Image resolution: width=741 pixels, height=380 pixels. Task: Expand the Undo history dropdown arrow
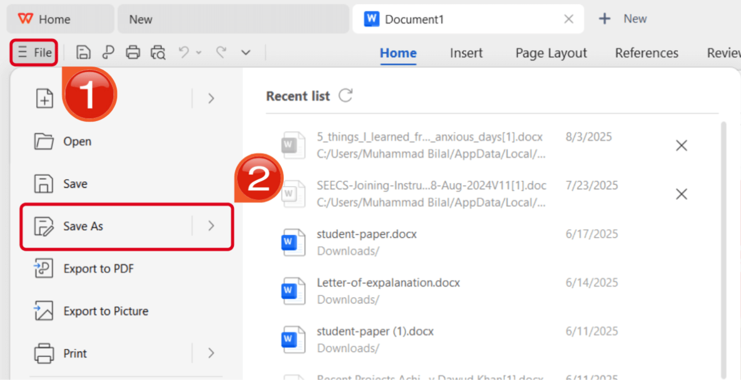pos(199,52)
